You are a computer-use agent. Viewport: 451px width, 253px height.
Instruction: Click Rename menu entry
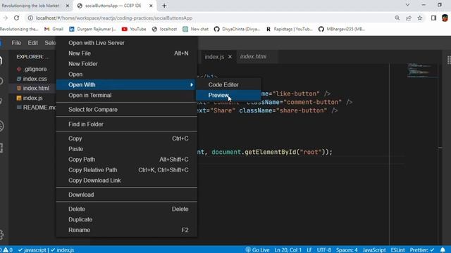pyautogui.click(x=127, y=230)
